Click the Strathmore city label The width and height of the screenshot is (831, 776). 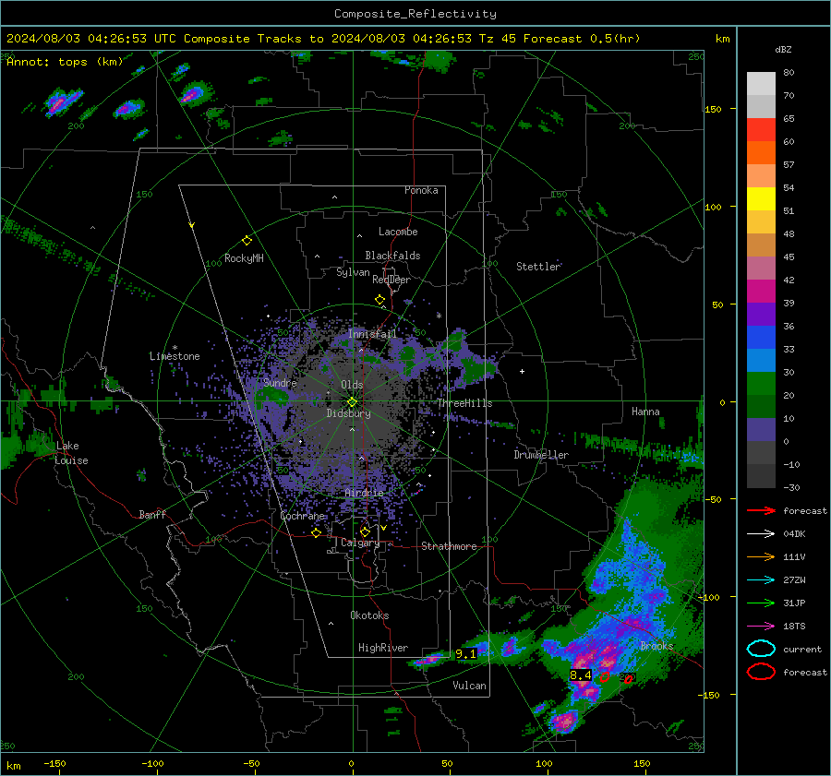coord(449,546)
